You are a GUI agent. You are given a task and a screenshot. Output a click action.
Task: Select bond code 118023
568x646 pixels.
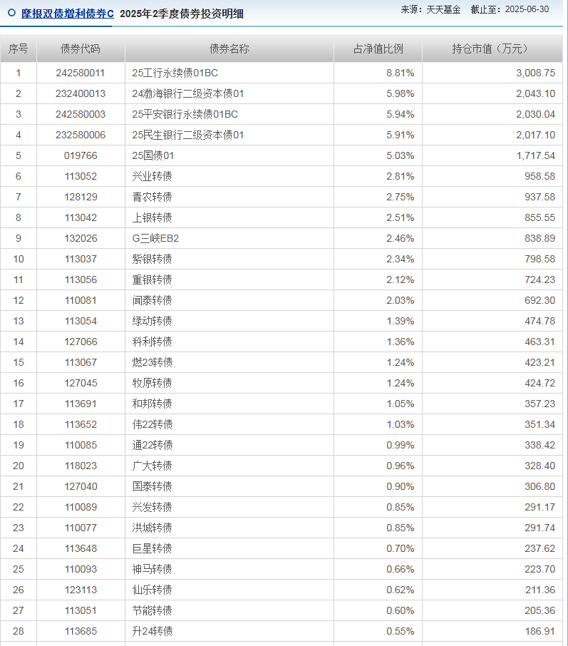(81, 466)
